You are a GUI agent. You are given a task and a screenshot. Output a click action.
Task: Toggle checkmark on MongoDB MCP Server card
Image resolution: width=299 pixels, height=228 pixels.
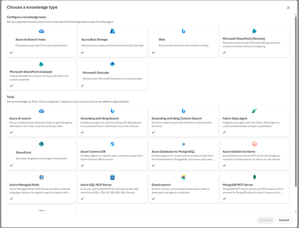tap(224, 198)
